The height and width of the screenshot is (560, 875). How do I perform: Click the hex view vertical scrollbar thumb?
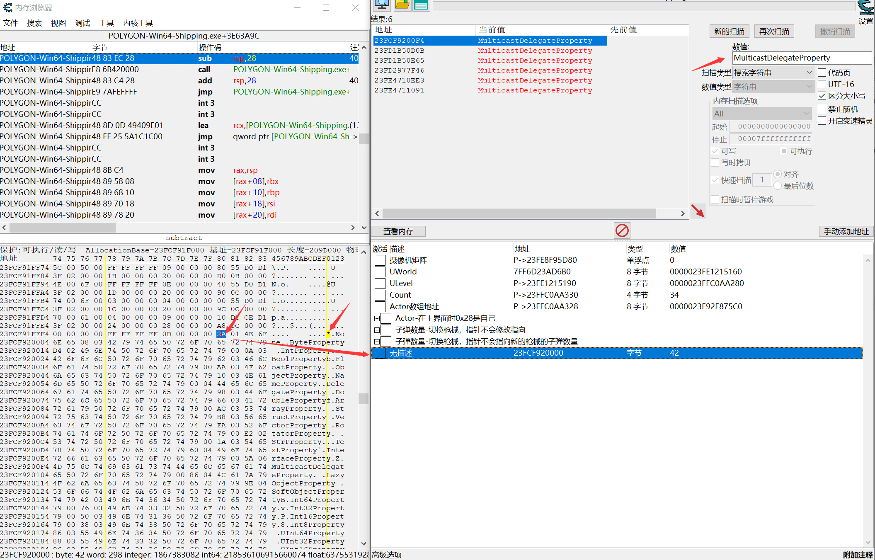click(364, 399)
